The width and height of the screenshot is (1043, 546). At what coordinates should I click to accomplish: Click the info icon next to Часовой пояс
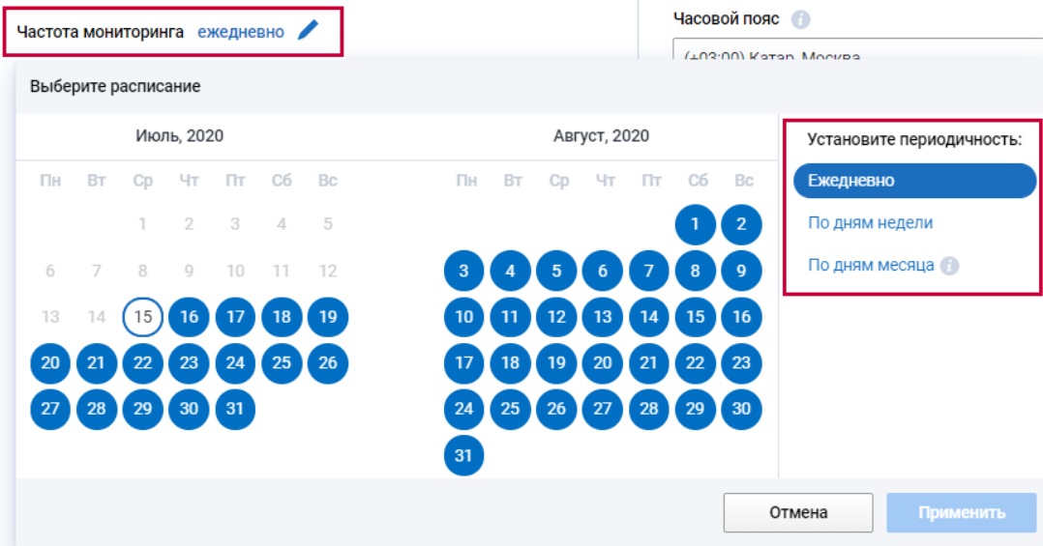(800, 19)
